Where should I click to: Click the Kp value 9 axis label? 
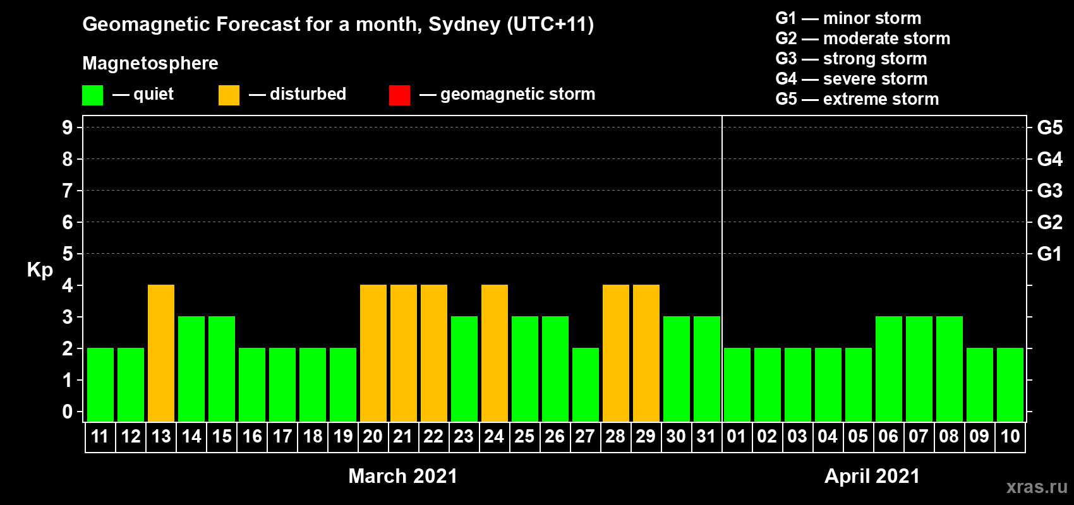(x=68, y=128)
